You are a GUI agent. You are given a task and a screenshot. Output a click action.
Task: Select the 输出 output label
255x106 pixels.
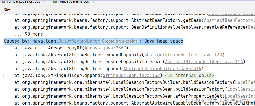7,10
